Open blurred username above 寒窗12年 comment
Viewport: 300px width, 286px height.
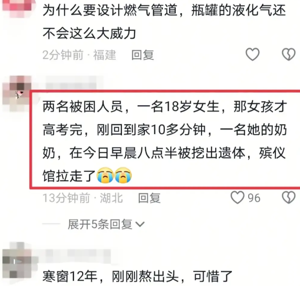(76, 254)
